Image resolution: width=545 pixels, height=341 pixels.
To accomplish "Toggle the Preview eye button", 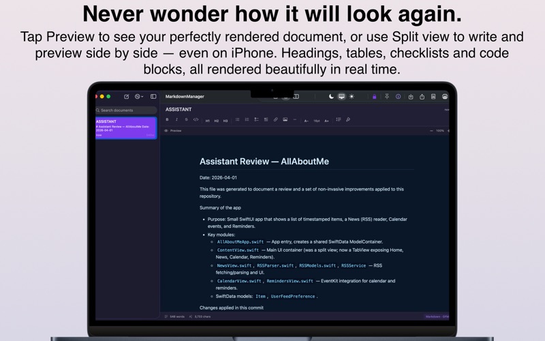I will (173, 131).
